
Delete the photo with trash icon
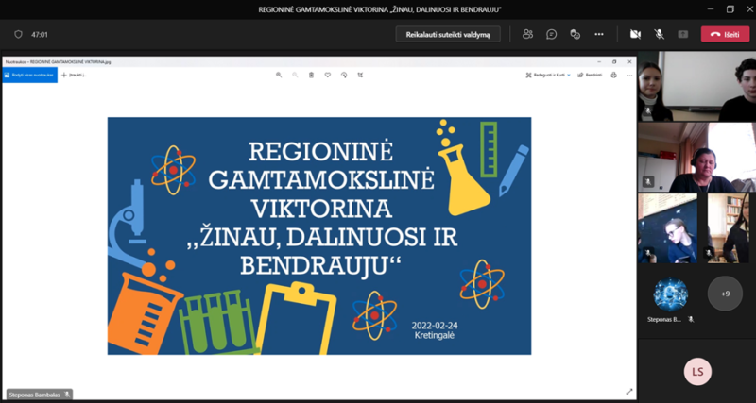click(x=312, y=76)
